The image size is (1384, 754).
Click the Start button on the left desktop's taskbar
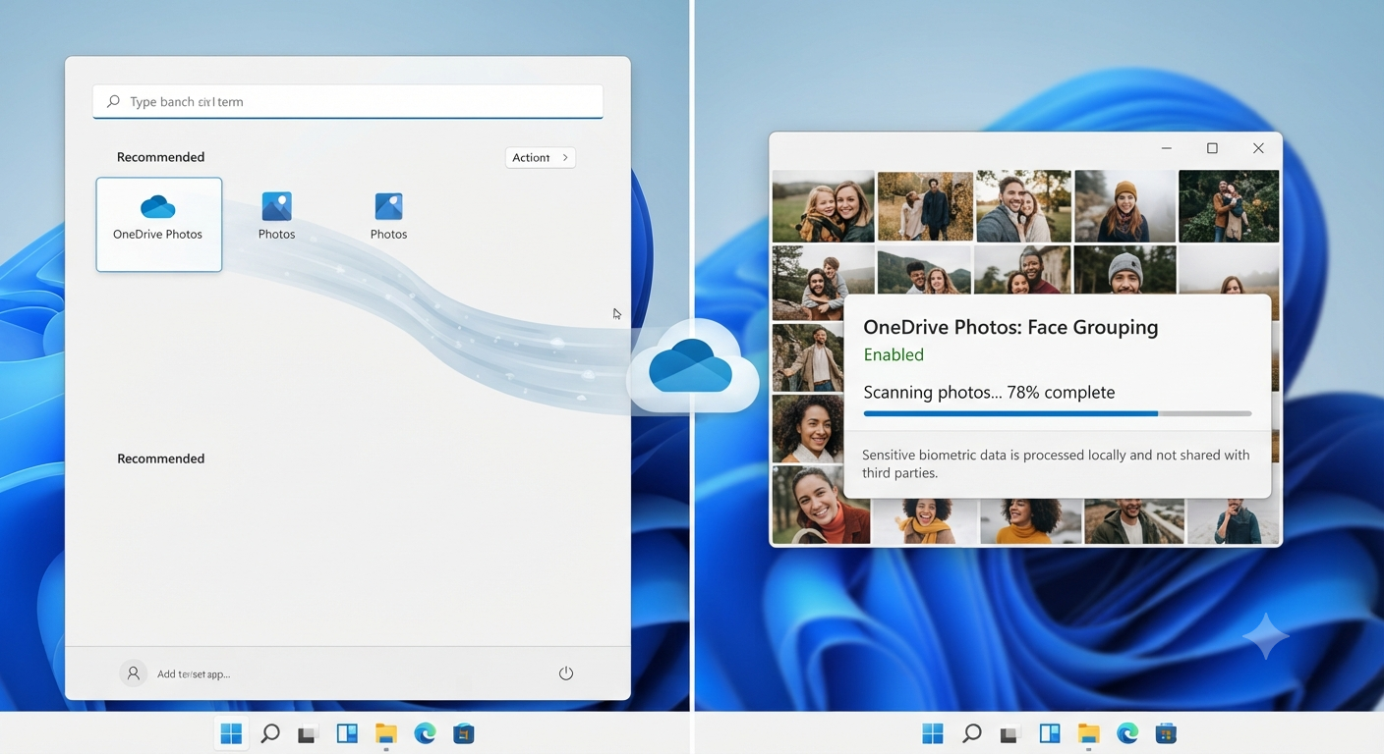pos(231,733)
